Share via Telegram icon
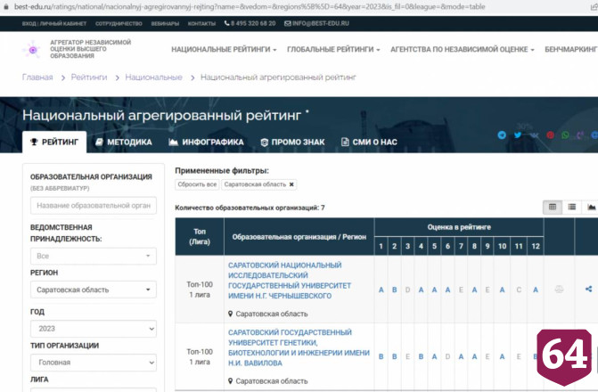The image size is (598, 392). 502,135
